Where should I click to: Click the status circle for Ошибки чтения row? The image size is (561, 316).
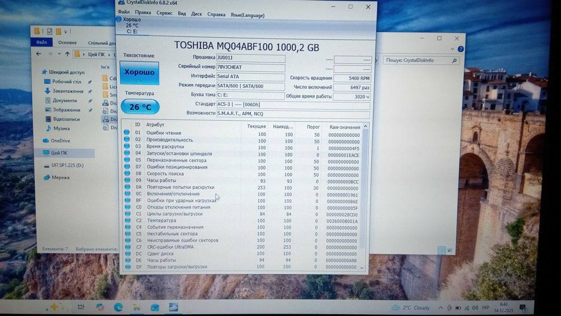pos(127,132)
